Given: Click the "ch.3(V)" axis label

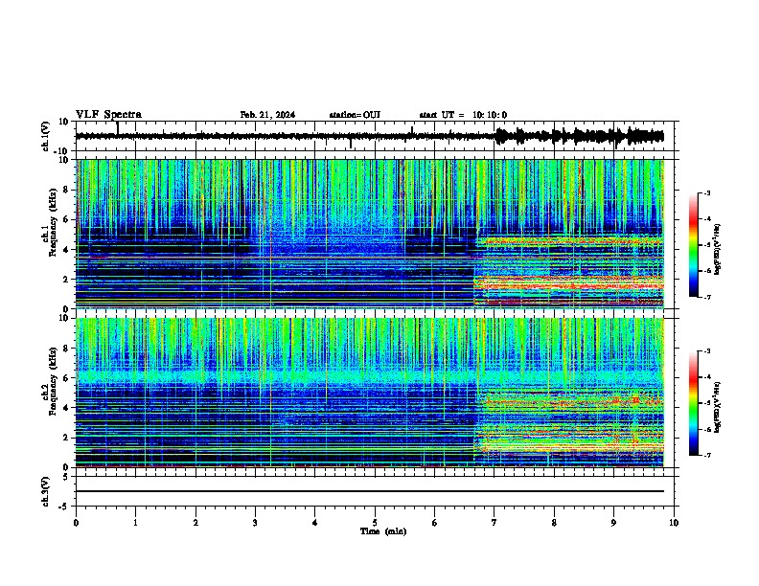Looking at the screenshot, I should 47,491.
